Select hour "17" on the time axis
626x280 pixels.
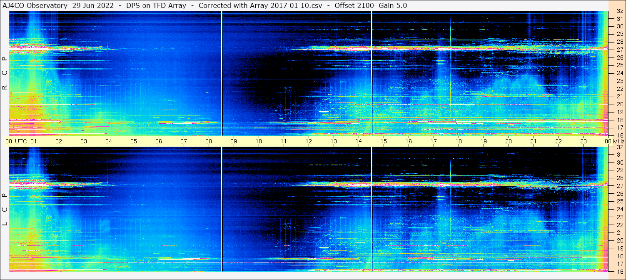tap(434, 141)
